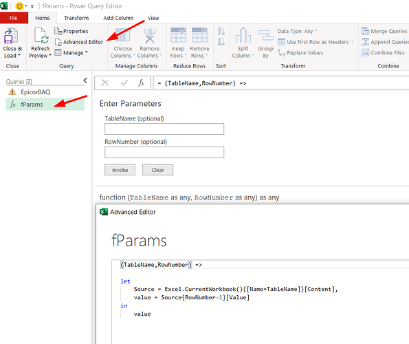Image resolution: width=409 pixels, height=344 pixels.
Task: Click the Merge Queries icon
Action: tap(365, 31)
